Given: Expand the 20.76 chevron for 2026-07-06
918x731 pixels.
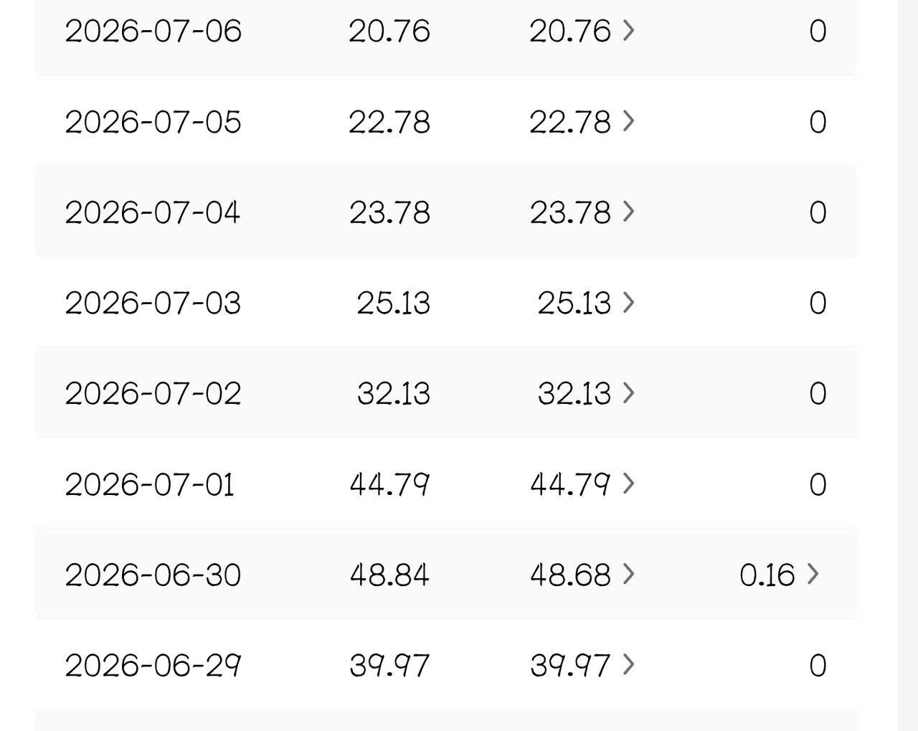Looking at the screenshot, I should 628,30.
